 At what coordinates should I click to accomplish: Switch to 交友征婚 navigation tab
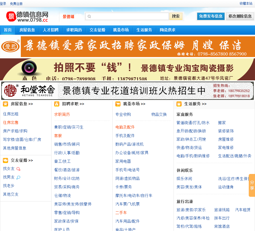pos(97,30)
